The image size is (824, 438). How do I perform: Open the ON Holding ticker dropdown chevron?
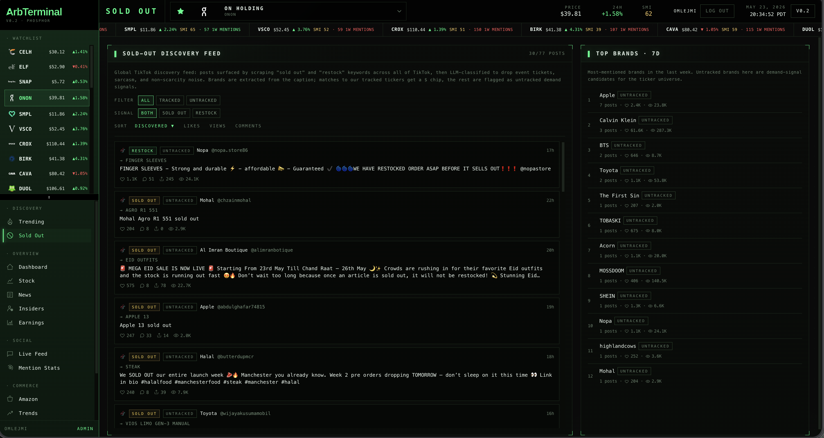coord(399,11)
